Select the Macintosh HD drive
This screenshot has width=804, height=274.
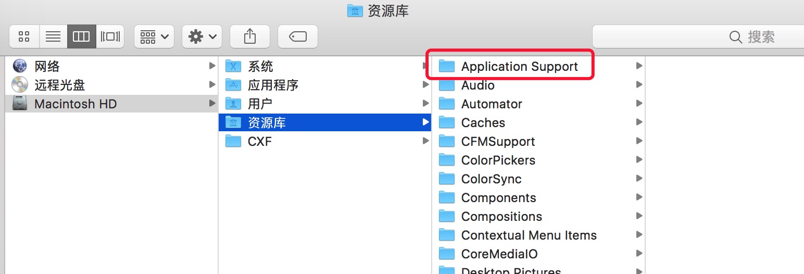pyautogui.click(x=76, y=104)
